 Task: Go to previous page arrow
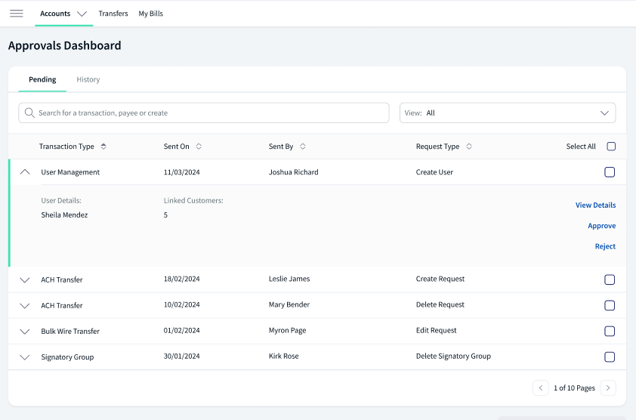point(541,388)
